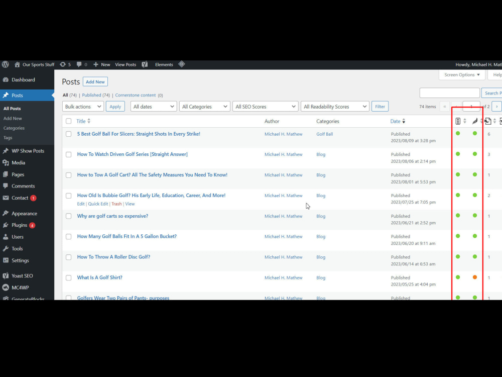Check the How Old Is Bubbie Golf post
This screenshot has width=502, height=377.
[x=68, y=196]
